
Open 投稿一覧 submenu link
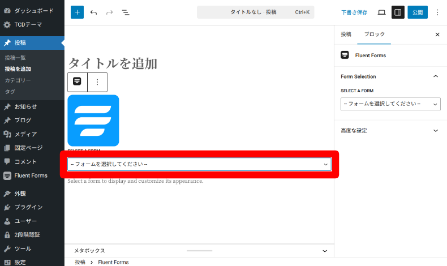click(x=15, y=58)
